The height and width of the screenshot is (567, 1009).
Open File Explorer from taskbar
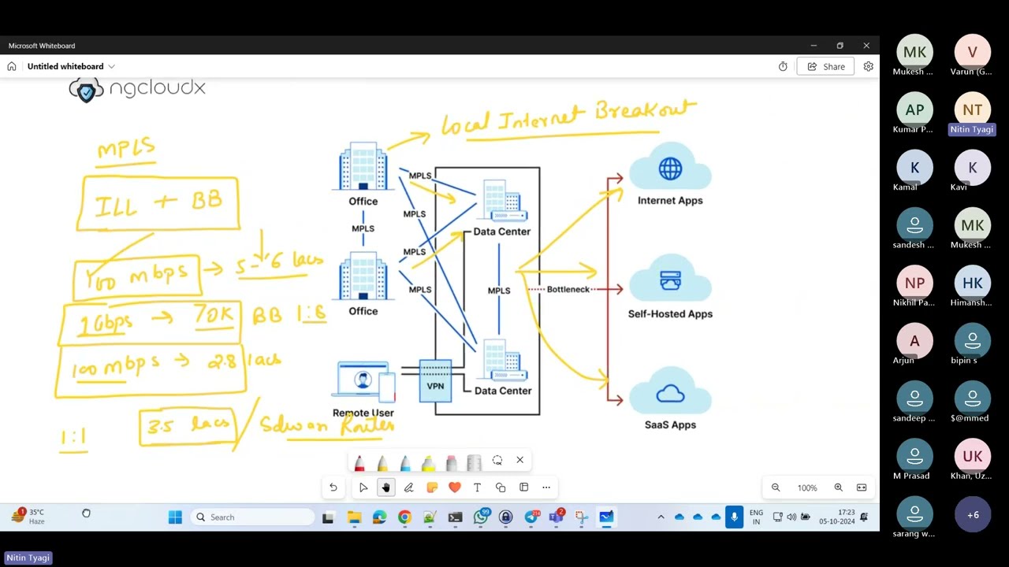pos(354,517)
